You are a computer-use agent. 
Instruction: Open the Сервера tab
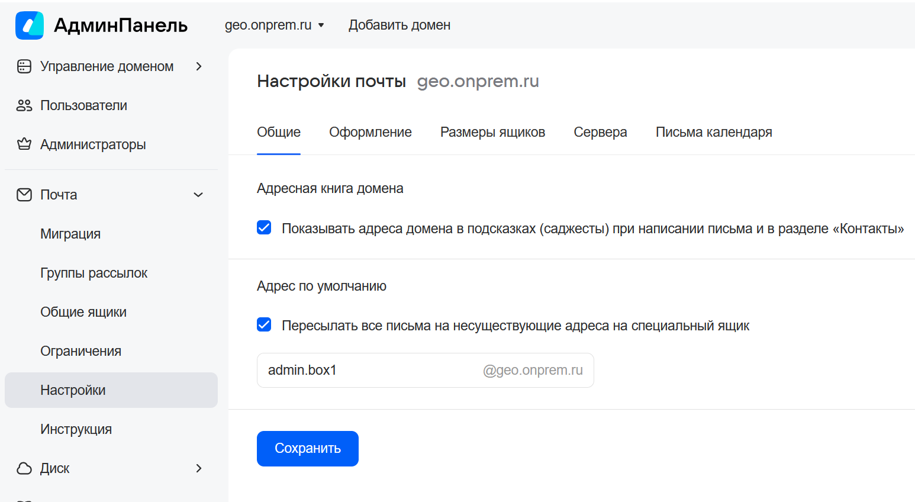point(600,133)
